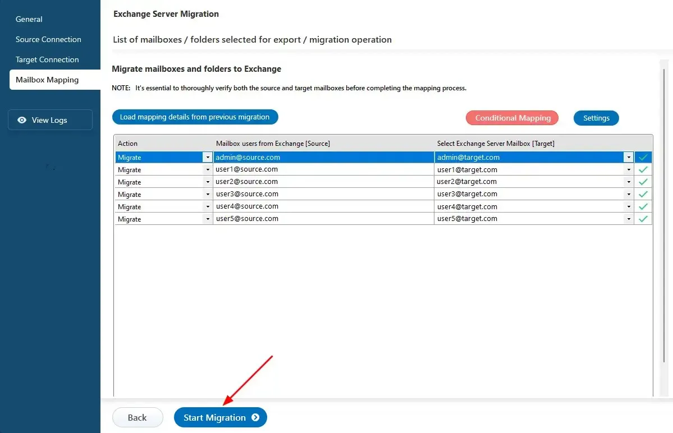Screen dimensions: 673x433
Task: Click the Action column header
Action: (x=127, y=143)
